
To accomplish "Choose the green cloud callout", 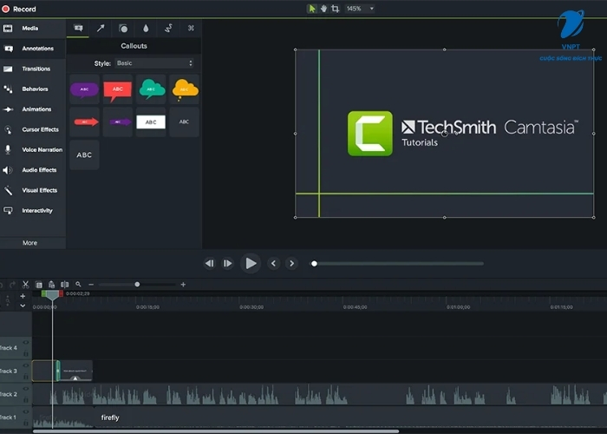I will [151, 89].
